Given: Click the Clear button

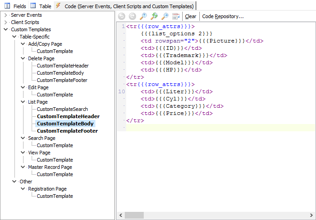Looking at the screenshot, I should coord(190,16).
